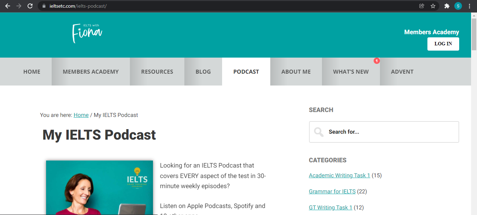The width and height of the screenshot is (477, 215).
Task: Follow the Home breadcrumb link
Action: pyautogui.click(x=81, y=115)
